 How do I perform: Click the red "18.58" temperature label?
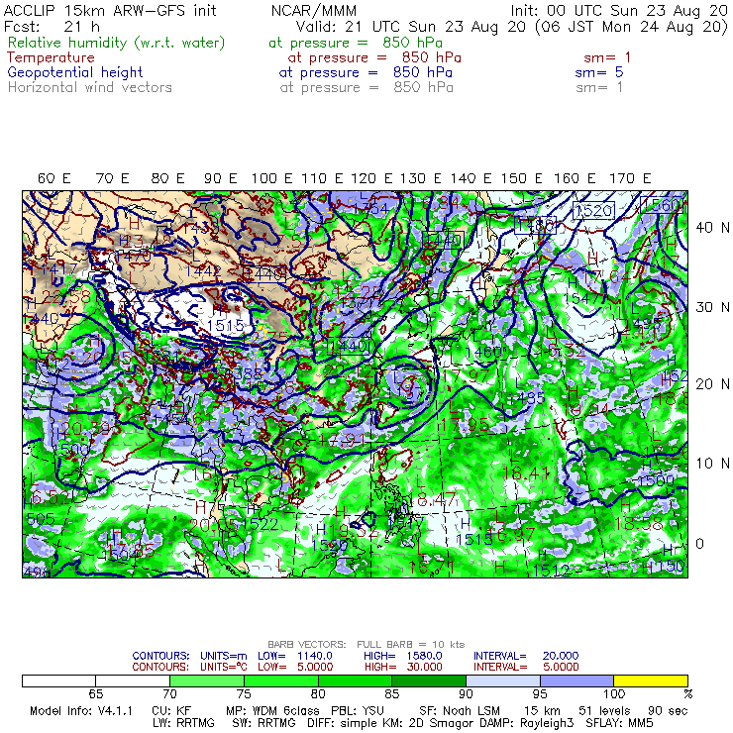[x=639, y=523]
